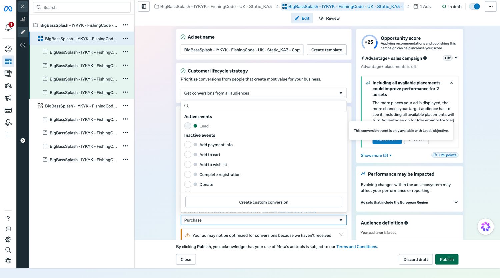This screenshot has height=278, width=500.
Task: Open the help question mark icon
Action: click(x=8, y=218)
